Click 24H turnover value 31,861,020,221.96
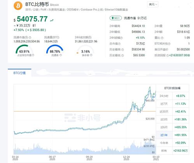194x163 pixels. 86,42
